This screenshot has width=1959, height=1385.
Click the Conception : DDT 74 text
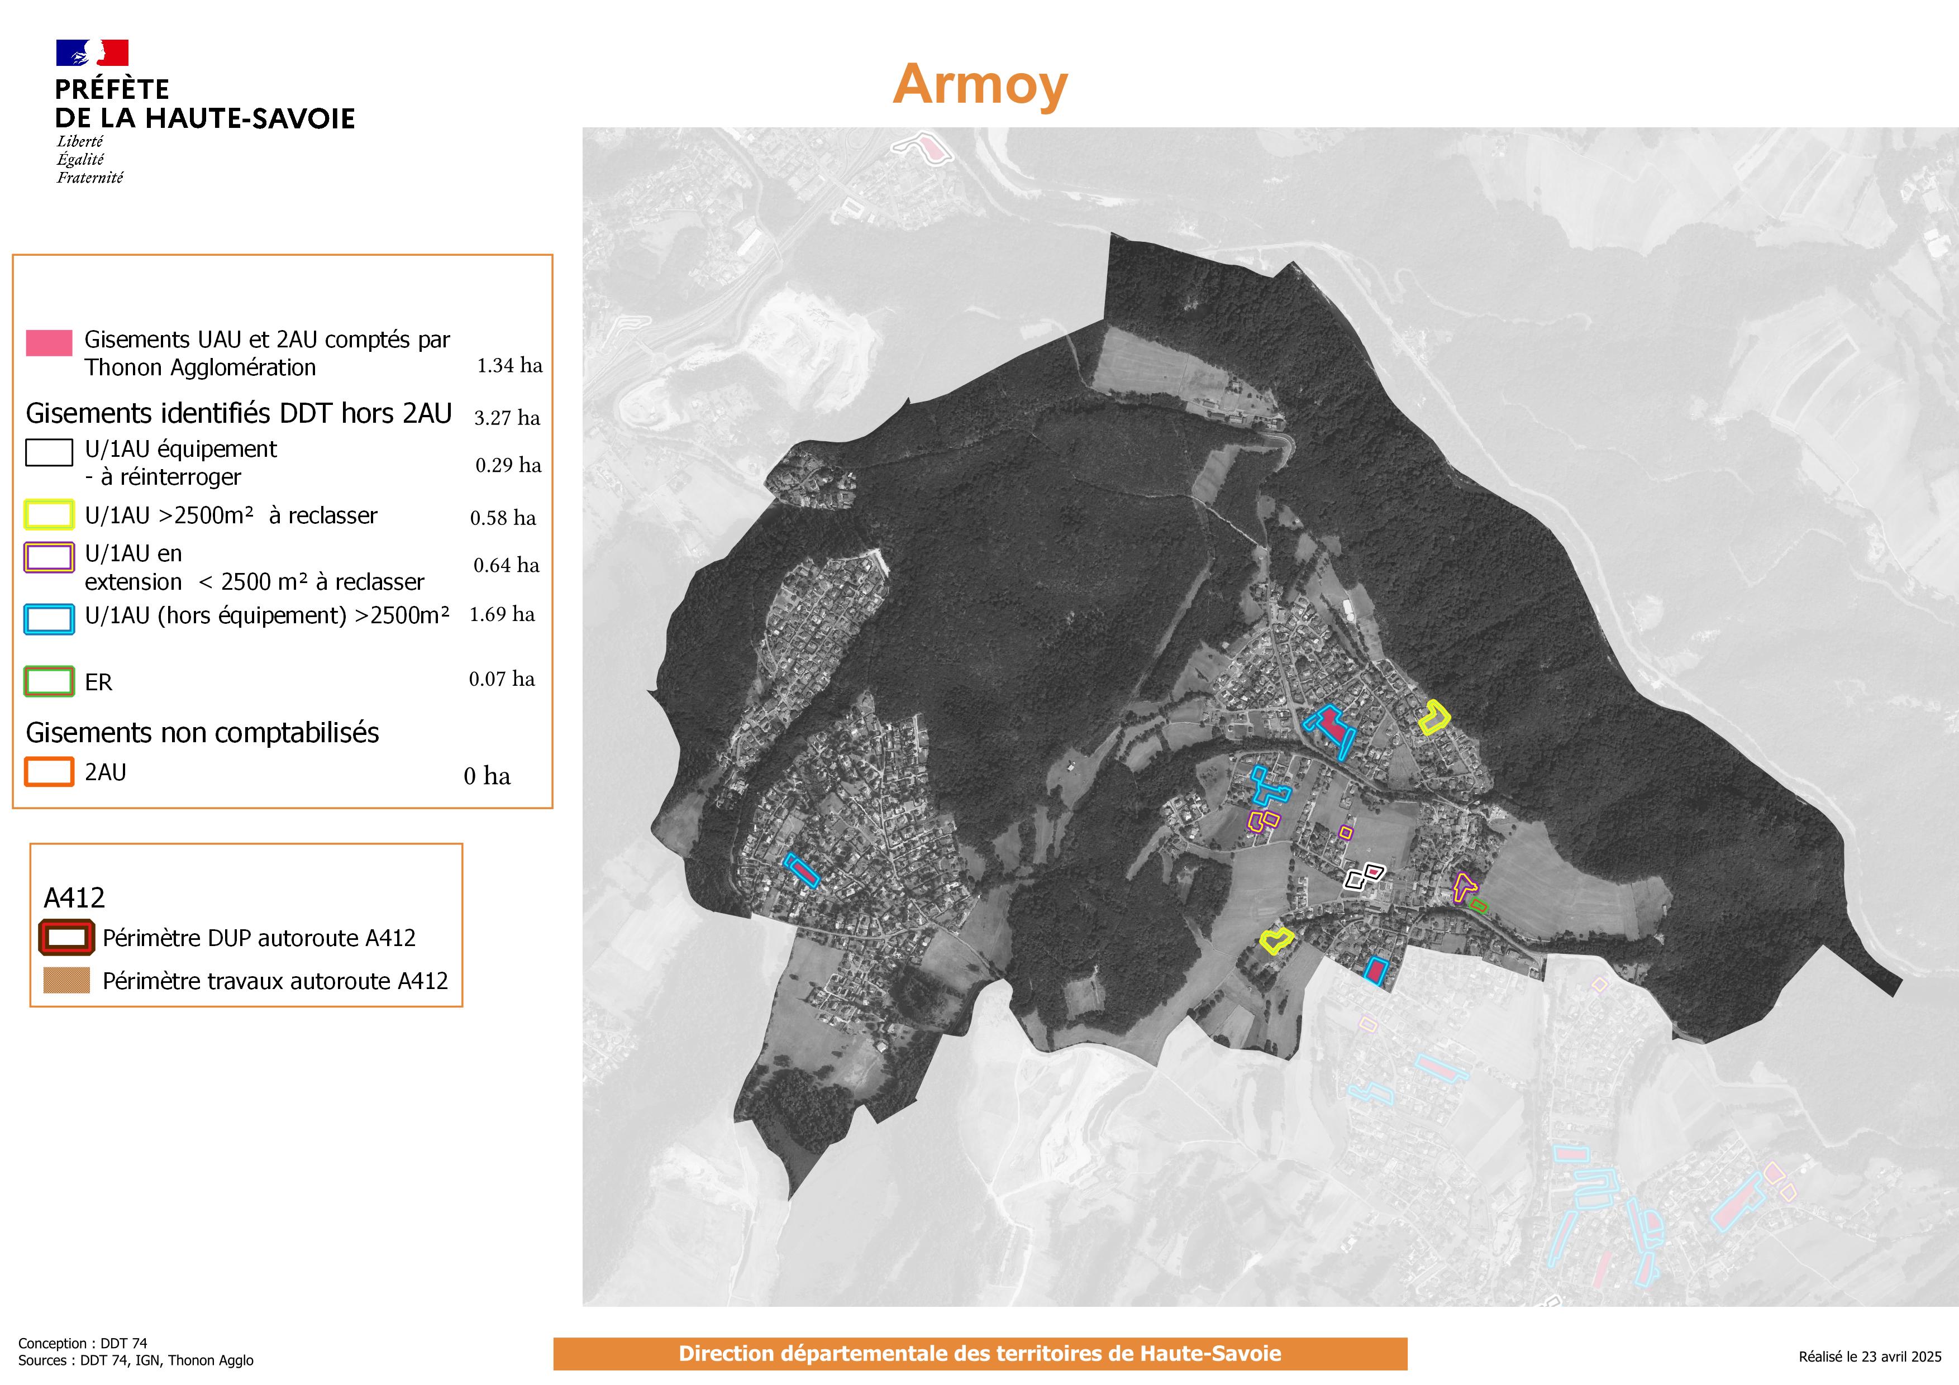click(83, 1343)
